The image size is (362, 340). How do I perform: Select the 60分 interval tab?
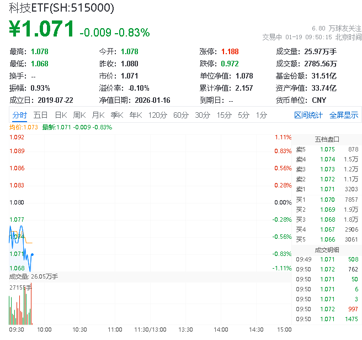coord(181,115)
